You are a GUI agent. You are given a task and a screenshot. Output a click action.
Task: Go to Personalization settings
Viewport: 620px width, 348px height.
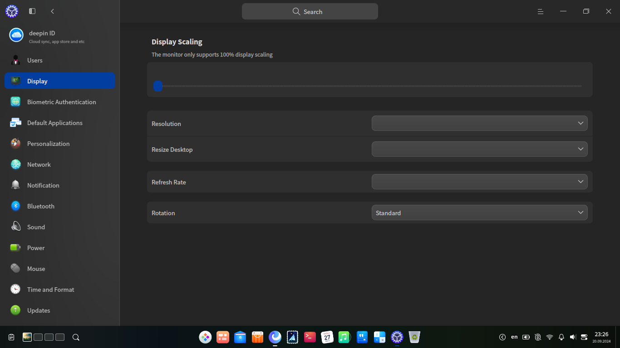[x=60, y=144]
